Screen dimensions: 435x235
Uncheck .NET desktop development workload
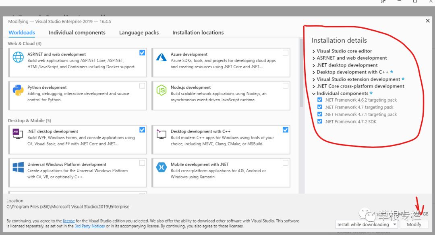142,130
